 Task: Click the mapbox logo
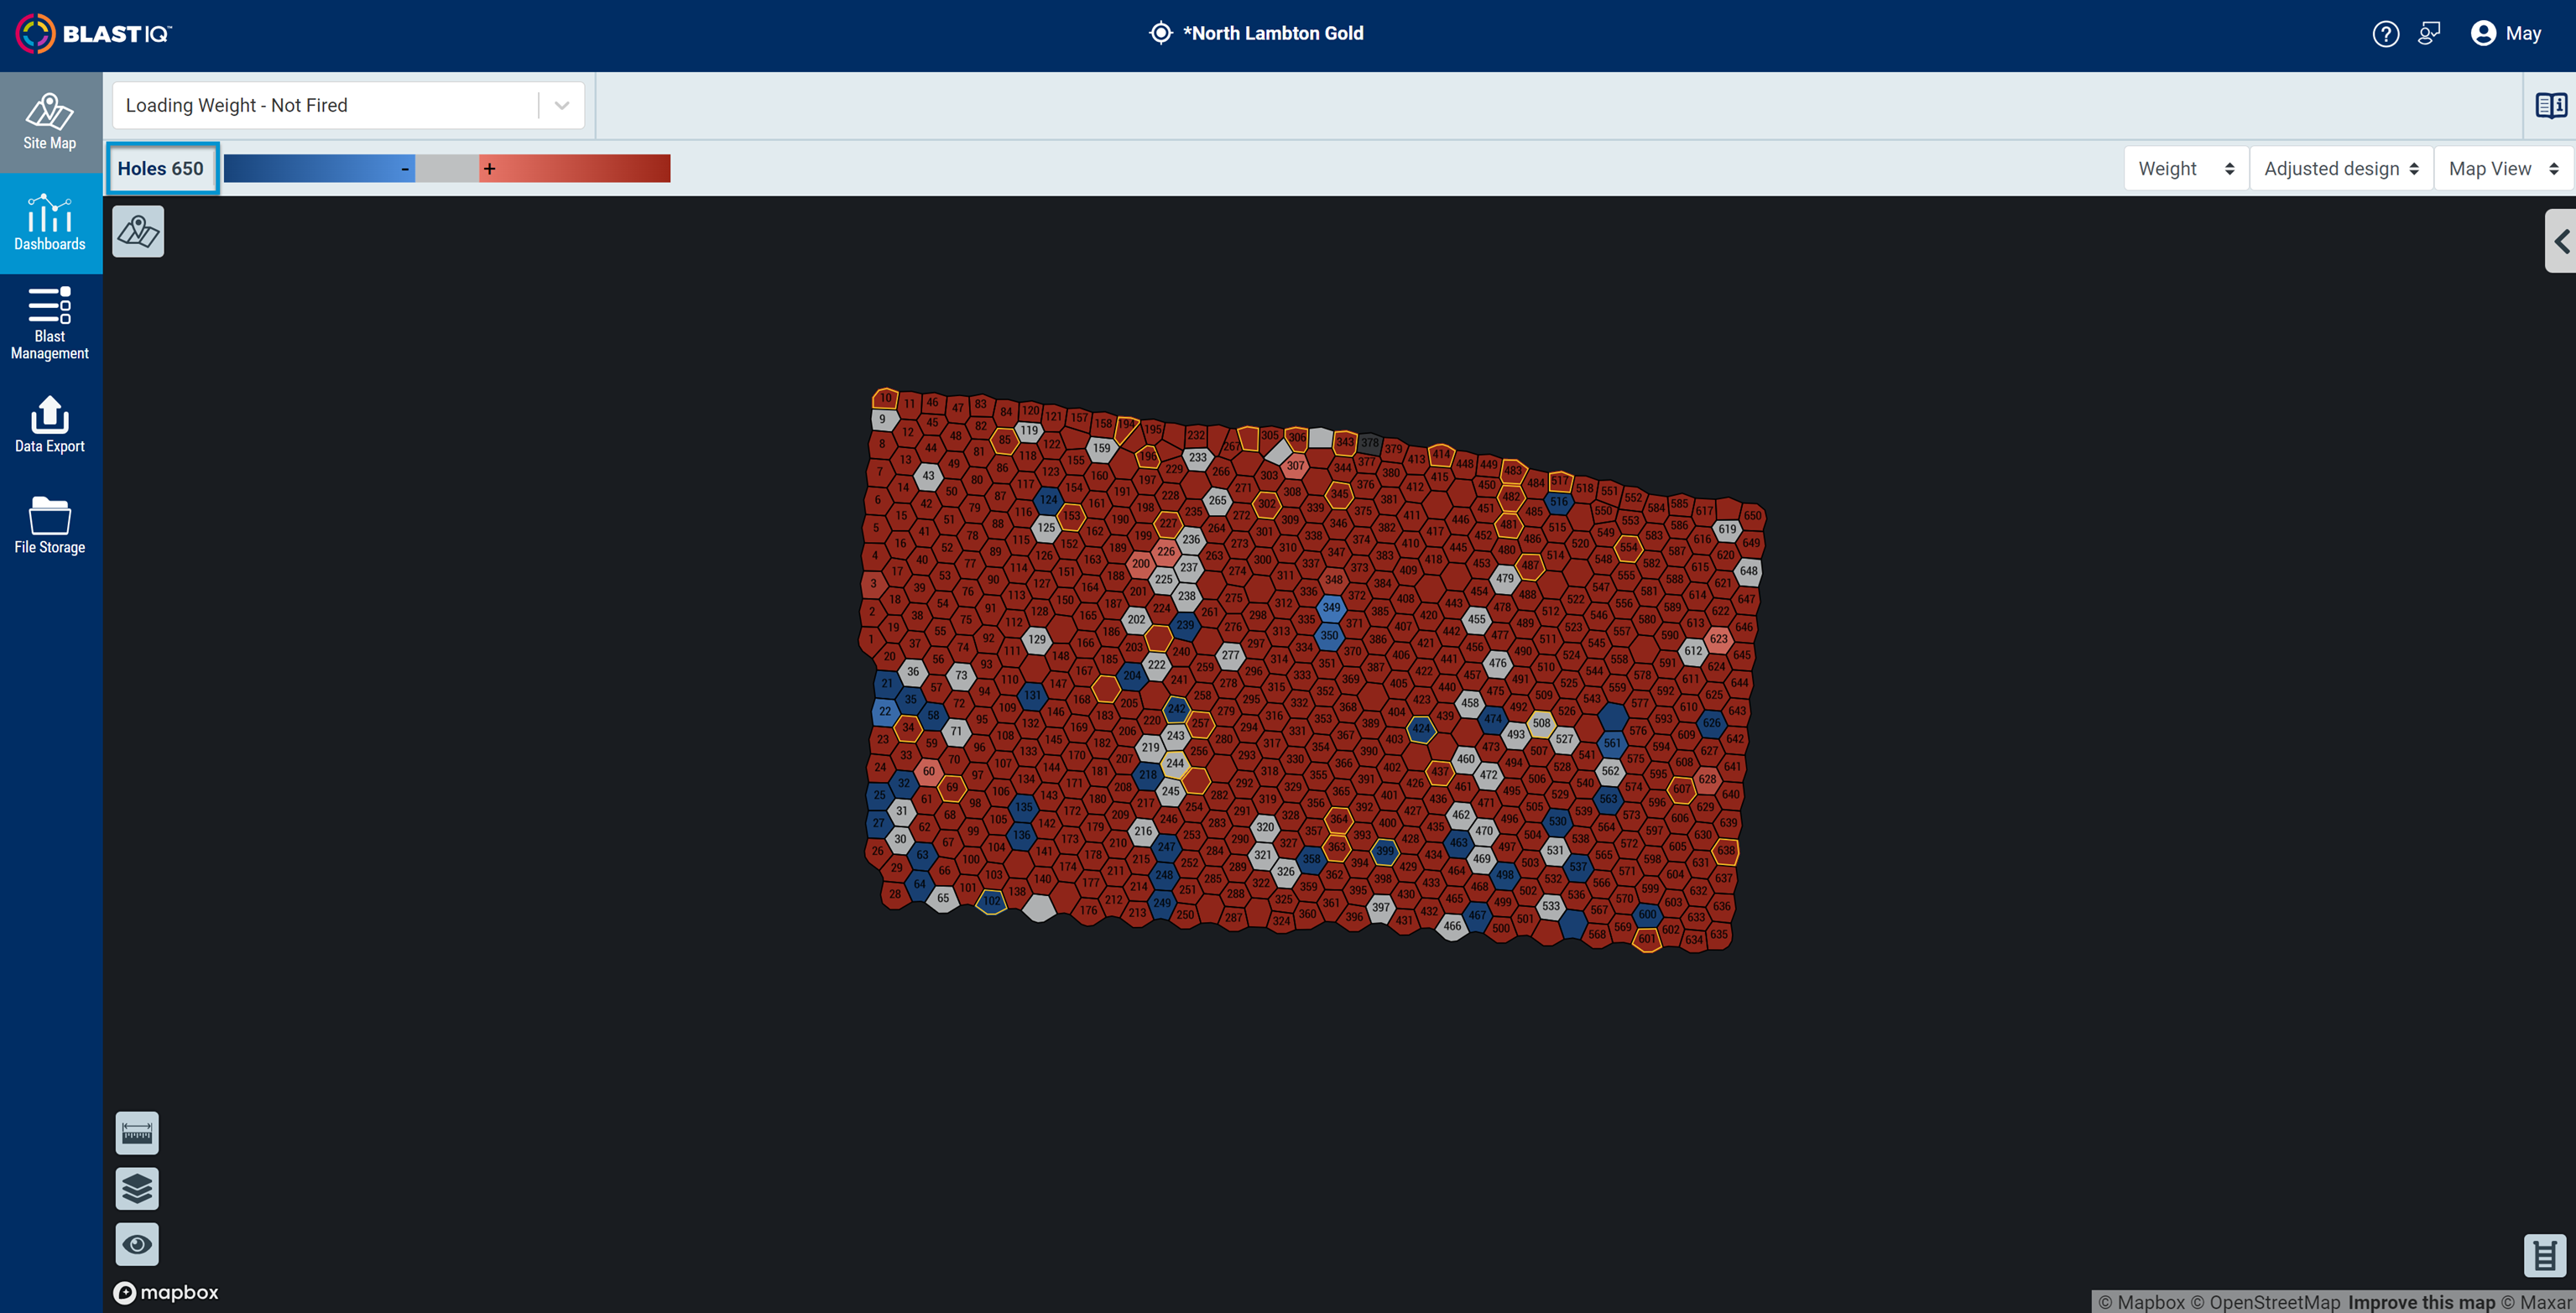coord(166,1292)
